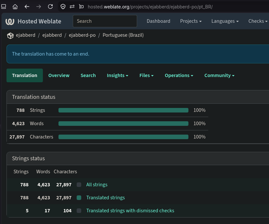Image resolution: width=269 pixels, height=224 pixels.
Task: Open the shield tracking protection icon
Action: 63,7
